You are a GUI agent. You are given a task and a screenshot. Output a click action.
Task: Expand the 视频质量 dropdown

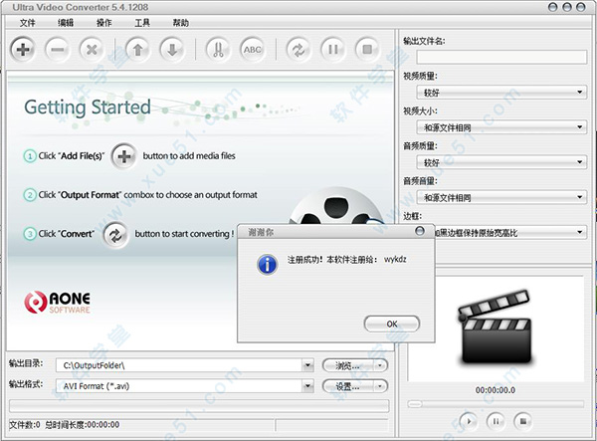[x=579, y=93]
